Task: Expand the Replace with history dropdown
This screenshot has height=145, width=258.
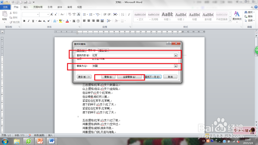Action: point(176,66)
